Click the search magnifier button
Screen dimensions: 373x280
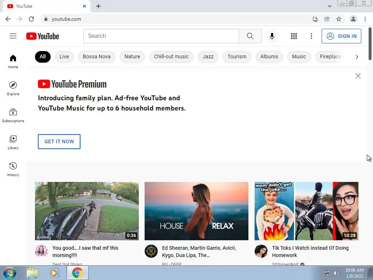250,36
